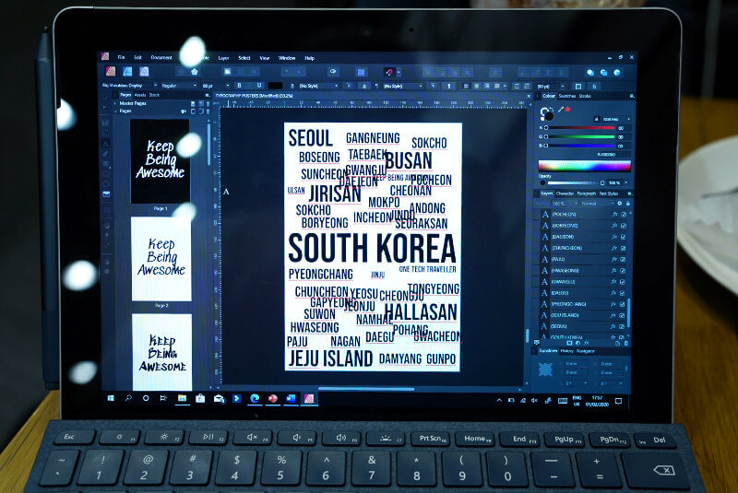
Task: Switch to the Publisher persona icon
Action: click(111, 72)
